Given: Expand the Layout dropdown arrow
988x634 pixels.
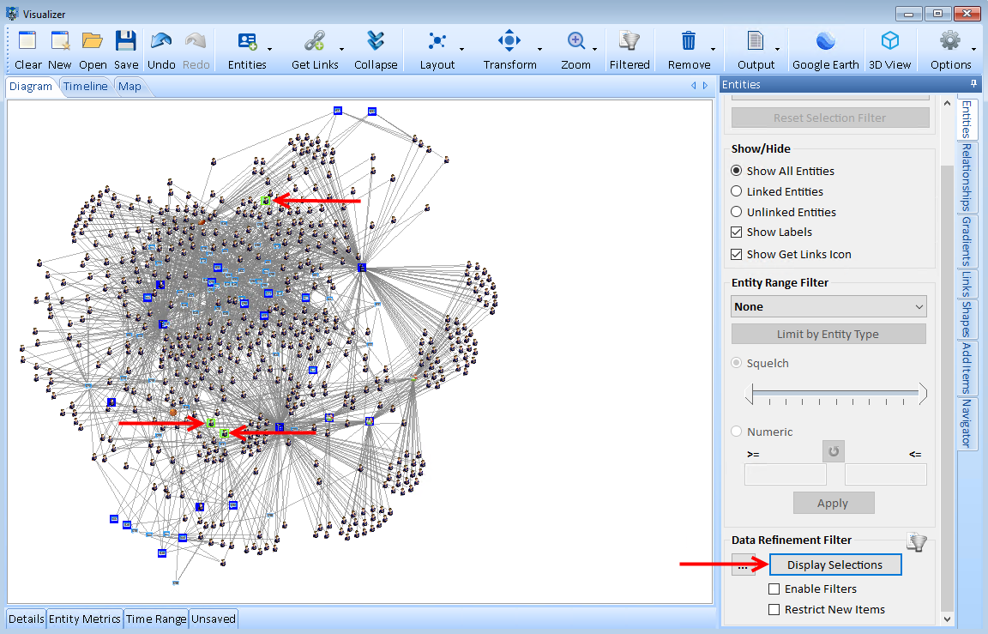Looking at the screenshot, I should point(461,49).
